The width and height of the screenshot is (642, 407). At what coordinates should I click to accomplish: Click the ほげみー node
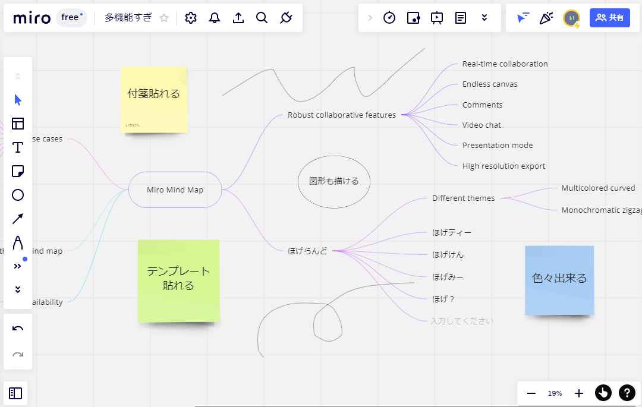point(448,277)
